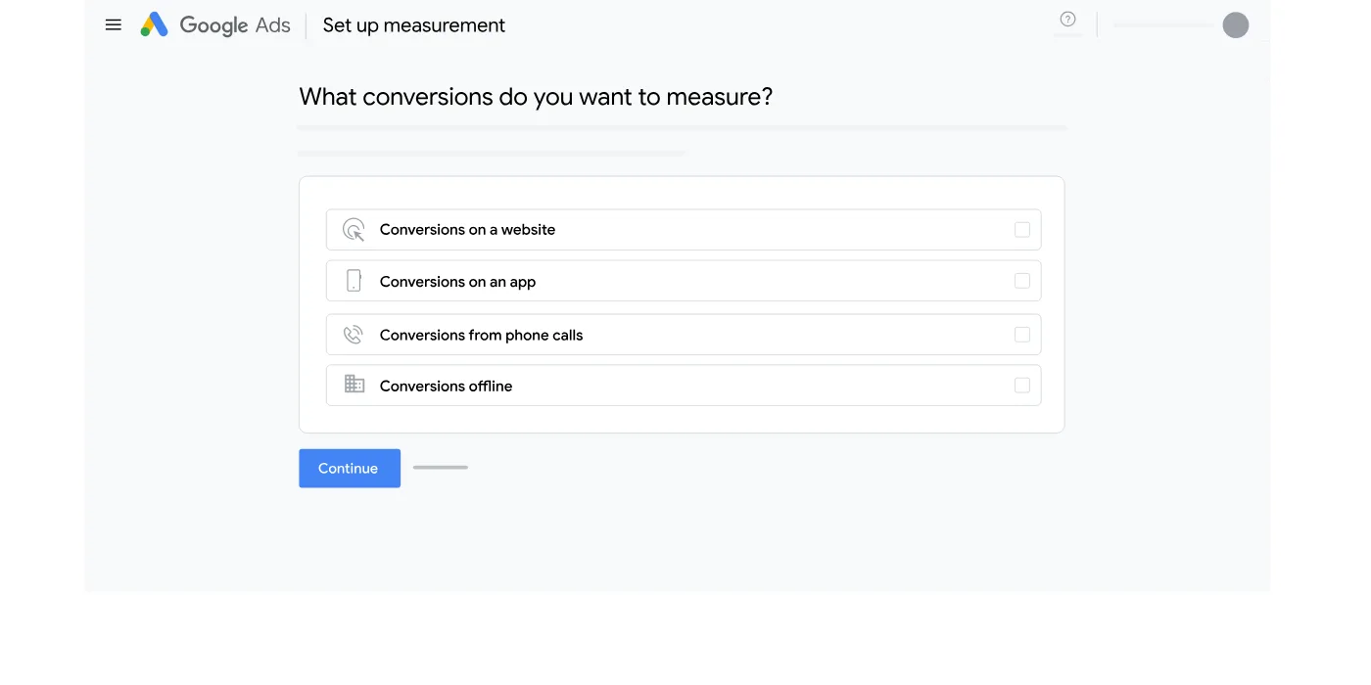The width and height of the screenshot is (1371, 685).
Task: Enable the Conversions offline checkbox
Action: (1022, 386)
